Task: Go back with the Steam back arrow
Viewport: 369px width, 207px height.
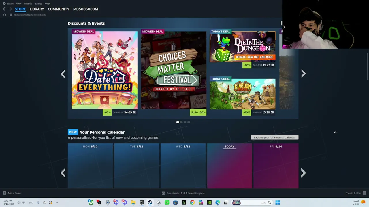Action: (5, 9)
